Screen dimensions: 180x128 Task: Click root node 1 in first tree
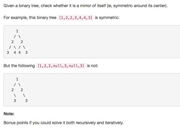click(x=17, y=31)
